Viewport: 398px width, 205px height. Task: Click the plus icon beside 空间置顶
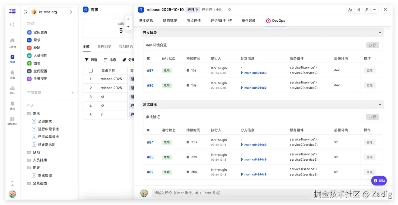pyautogui.click(x=73, y=93)
